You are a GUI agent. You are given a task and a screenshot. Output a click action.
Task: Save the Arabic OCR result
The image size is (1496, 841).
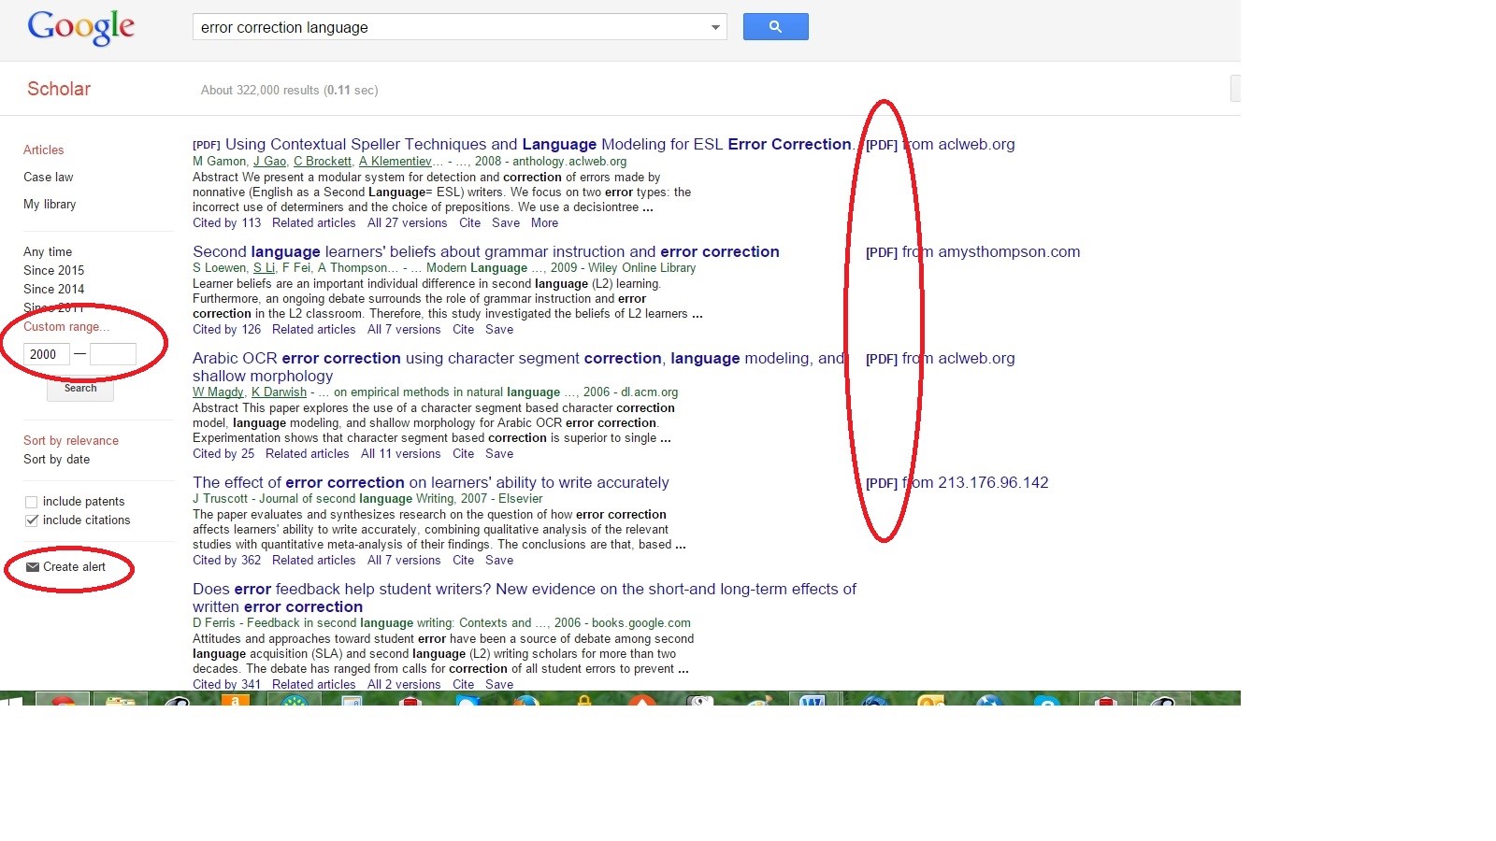click(499, 453)
